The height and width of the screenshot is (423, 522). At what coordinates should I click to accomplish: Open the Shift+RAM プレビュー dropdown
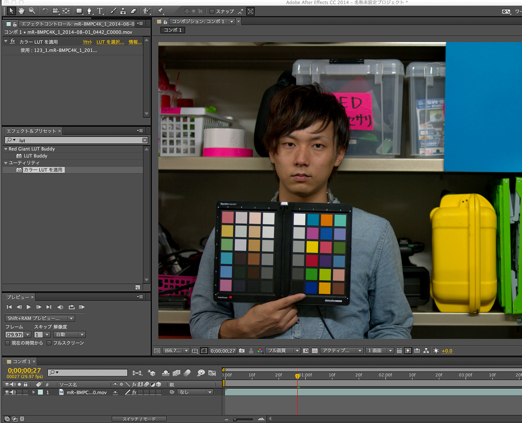coord(40,318)
